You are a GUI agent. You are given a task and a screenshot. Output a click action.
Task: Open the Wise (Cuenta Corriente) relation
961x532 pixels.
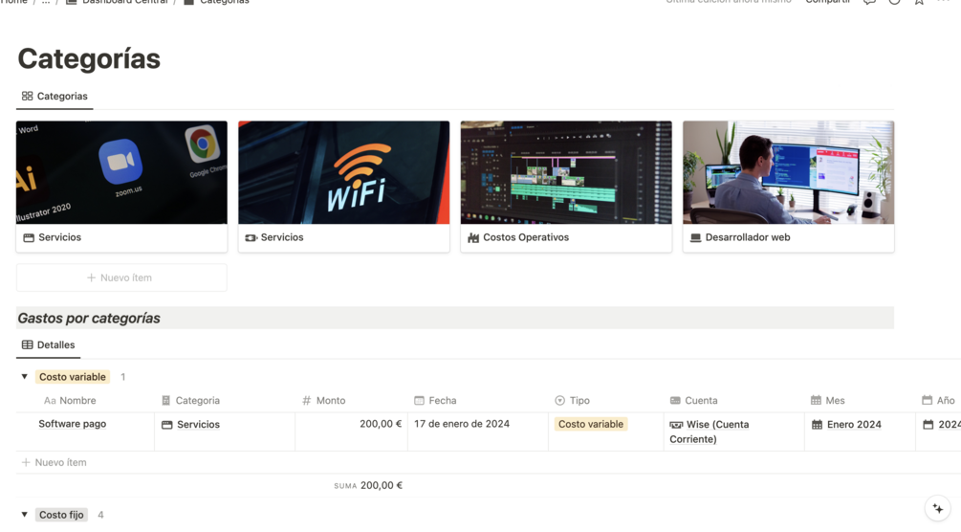[x=710, y=432]
